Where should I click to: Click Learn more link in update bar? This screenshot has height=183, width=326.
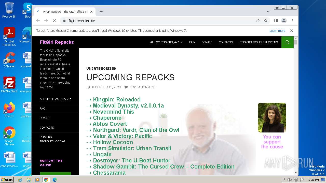277,31
